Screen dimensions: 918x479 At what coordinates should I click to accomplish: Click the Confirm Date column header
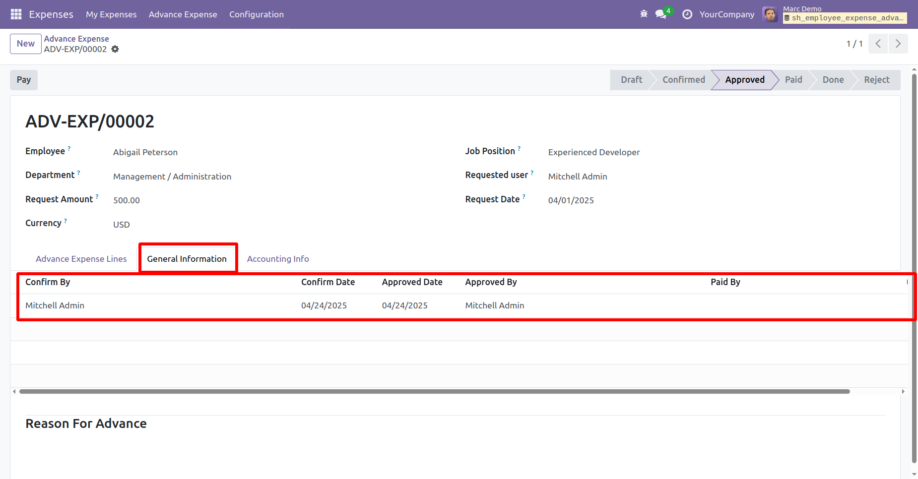(x=328, y=282)
